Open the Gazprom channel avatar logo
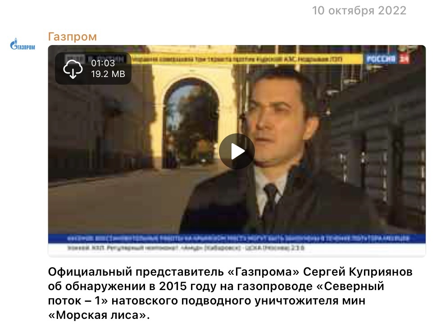This screenshot has width=436, height=327. tap(23, 45)
